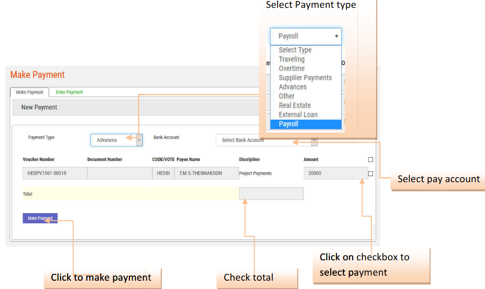Choose Real Estate in the dropdown list
The image size is (485, 289).
click(x=295, y=106)
